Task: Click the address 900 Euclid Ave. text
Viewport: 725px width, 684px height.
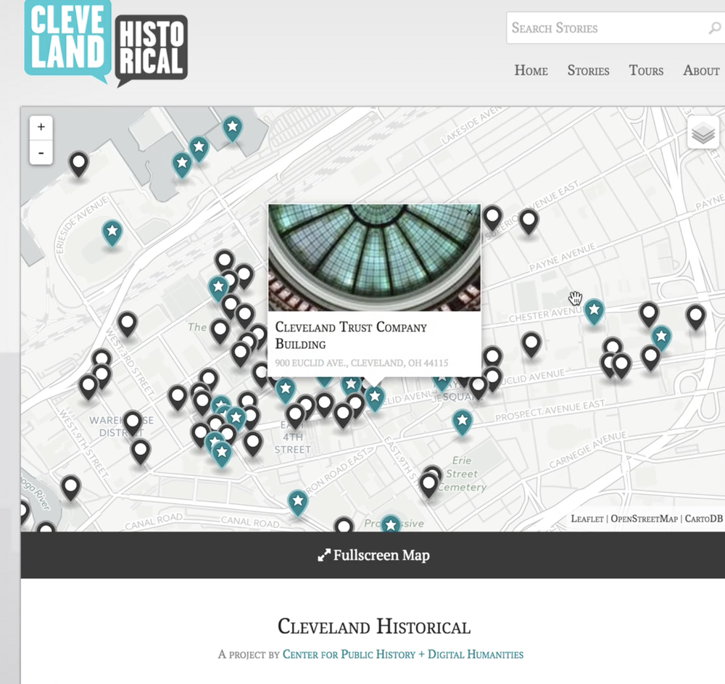Action: click(x=362, y=363)
